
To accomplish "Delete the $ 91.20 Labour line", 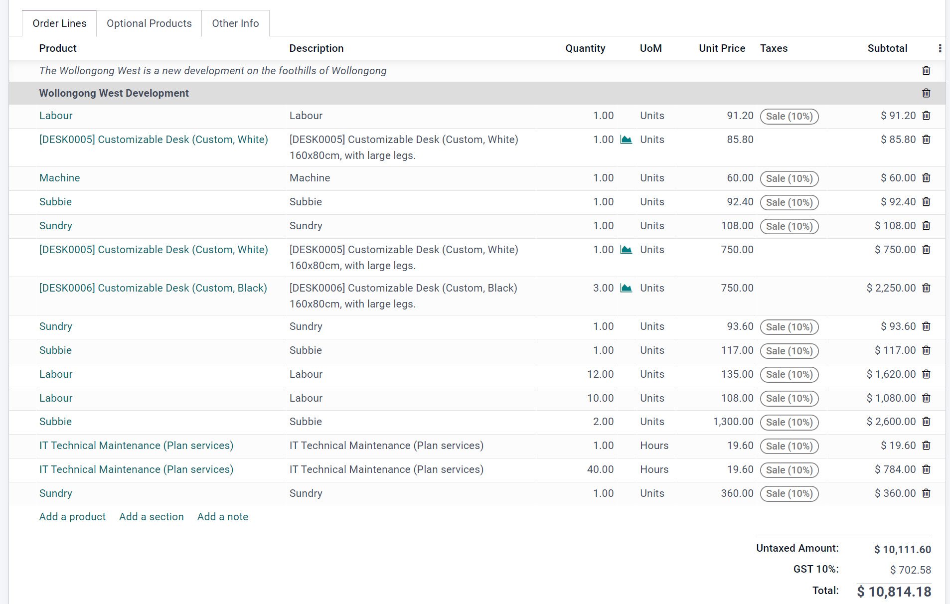I will click(x=926, y=116).
